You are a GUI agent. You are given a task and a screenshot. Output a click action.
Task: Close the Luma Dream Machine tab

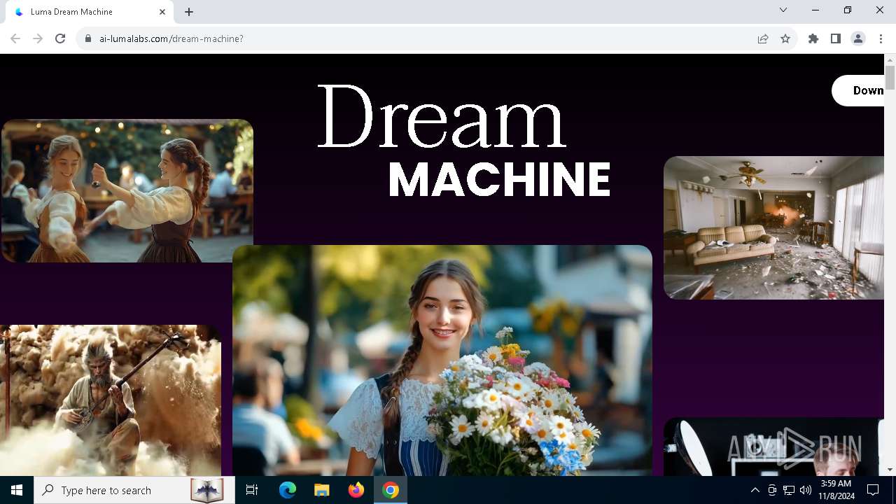(x=162, y=12)
